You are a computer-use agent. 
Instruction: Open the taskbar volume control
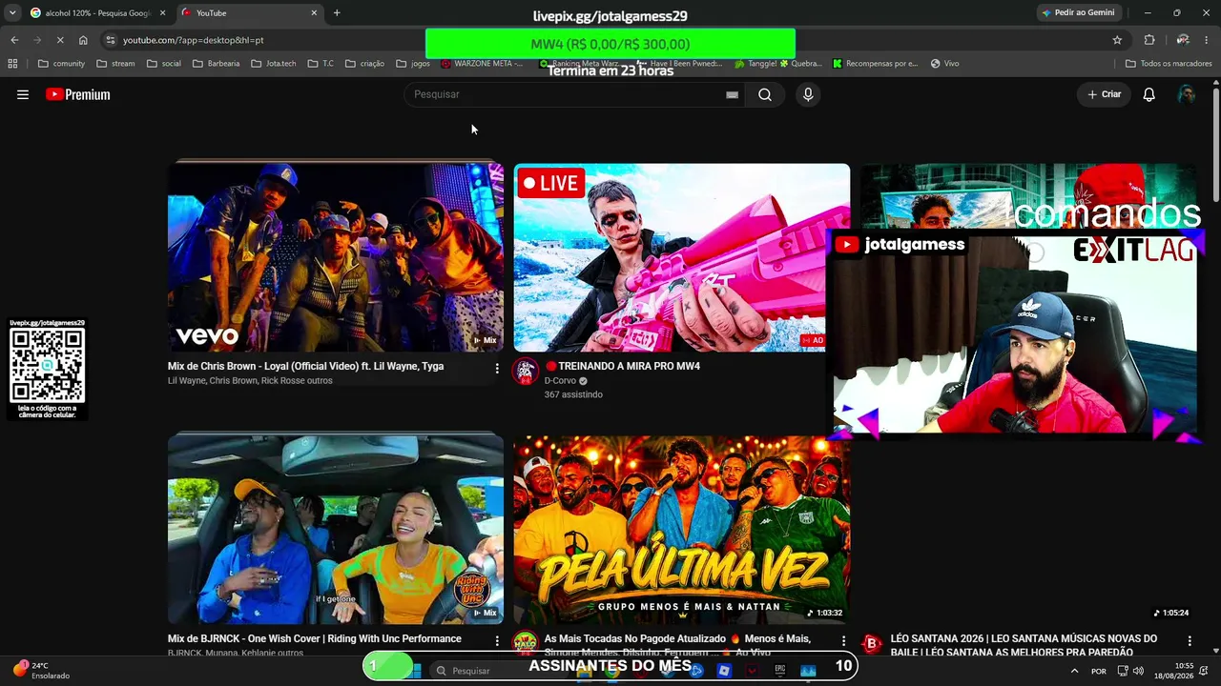1138,671
